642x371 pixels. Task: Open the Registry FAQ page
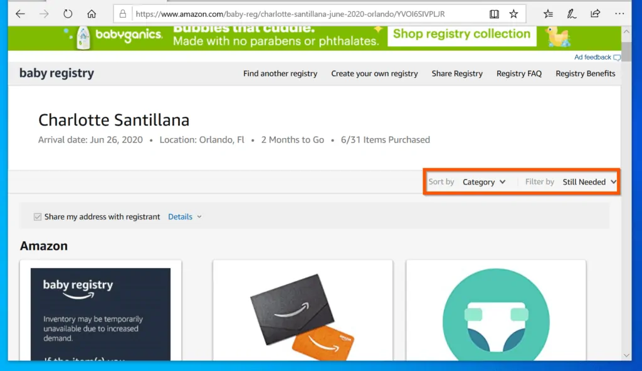518,73
